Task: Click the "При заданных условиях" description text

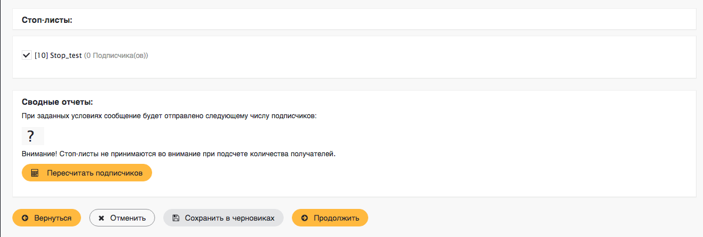Action: click(169, 116)
